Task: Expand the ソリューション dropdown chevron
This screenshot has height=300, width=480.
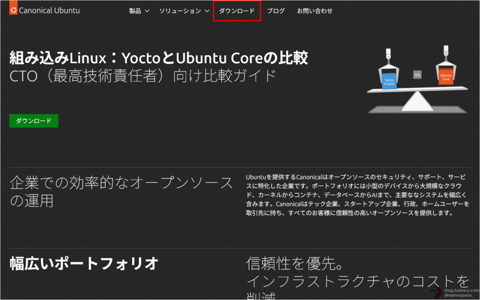Action: [207, 11]
